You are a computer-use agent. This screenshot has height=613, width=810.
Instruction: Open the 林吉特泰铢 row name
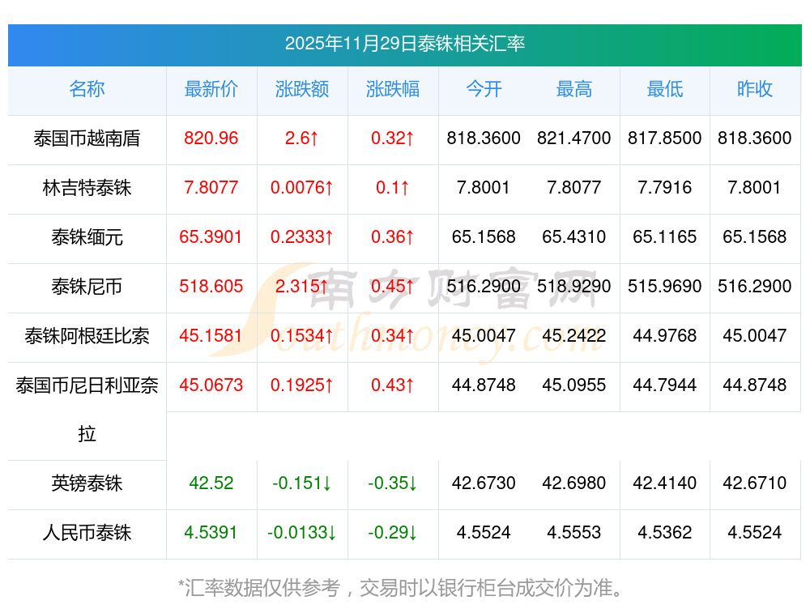click(x=87, y=188)
